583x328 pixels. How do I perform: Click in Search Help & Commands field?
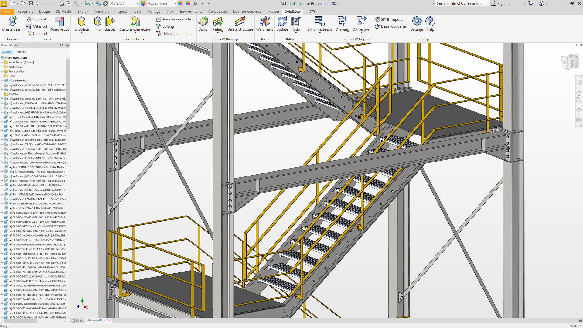coord(462,3)
